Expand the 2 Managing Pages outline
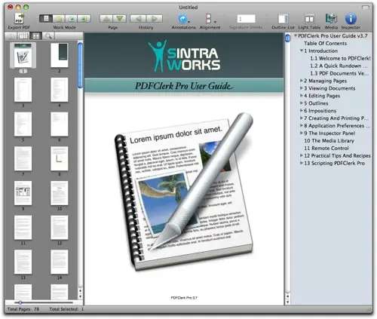Screen dimensions: 377x319 tap(302, 81)
